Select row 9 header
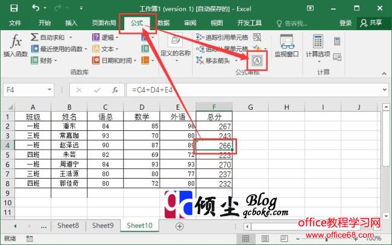 click(7, 193)
